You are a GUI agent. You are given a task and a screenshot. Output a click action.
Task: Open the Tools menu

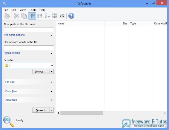[32, 10]
